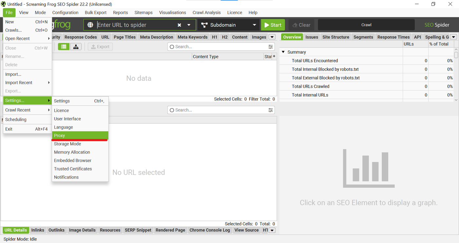Viewport: 459px width, 243px height.
Task: Select the list view icon
Action: click(64, 47)
